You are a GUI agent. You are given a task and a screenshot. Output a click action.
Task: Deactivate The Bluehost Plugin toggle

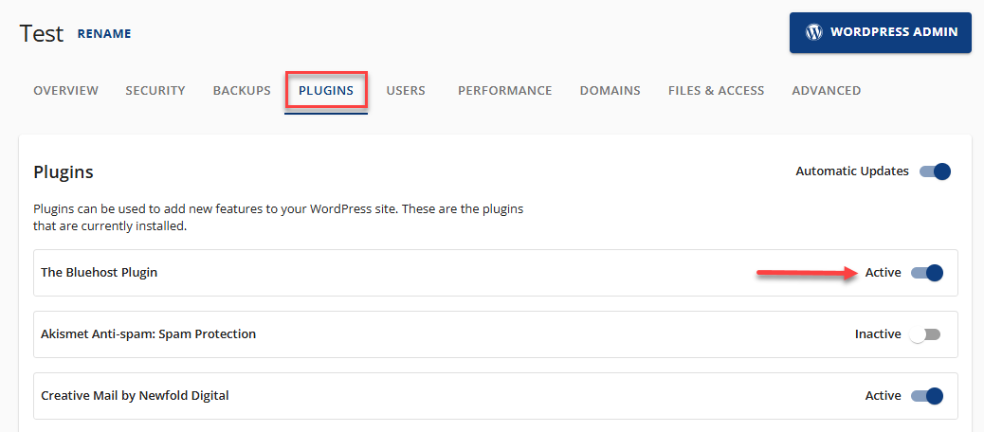[x=927, y=273]
